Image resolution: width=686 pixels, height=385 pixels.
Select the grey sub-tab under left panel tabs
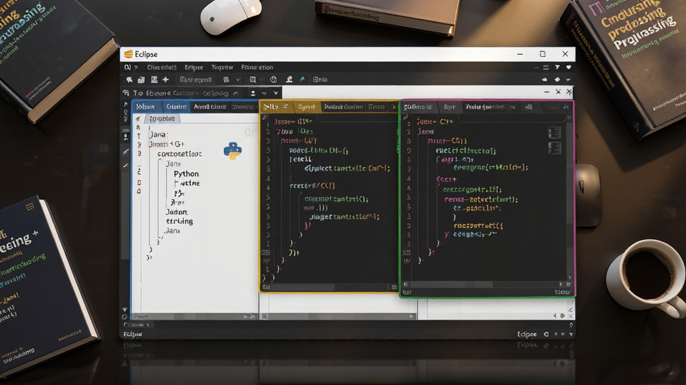click(161, 118)
